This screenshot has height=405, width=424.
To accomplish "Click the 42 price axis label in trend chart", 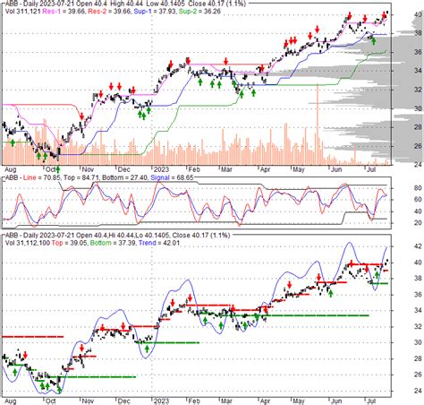I will 418,246.
